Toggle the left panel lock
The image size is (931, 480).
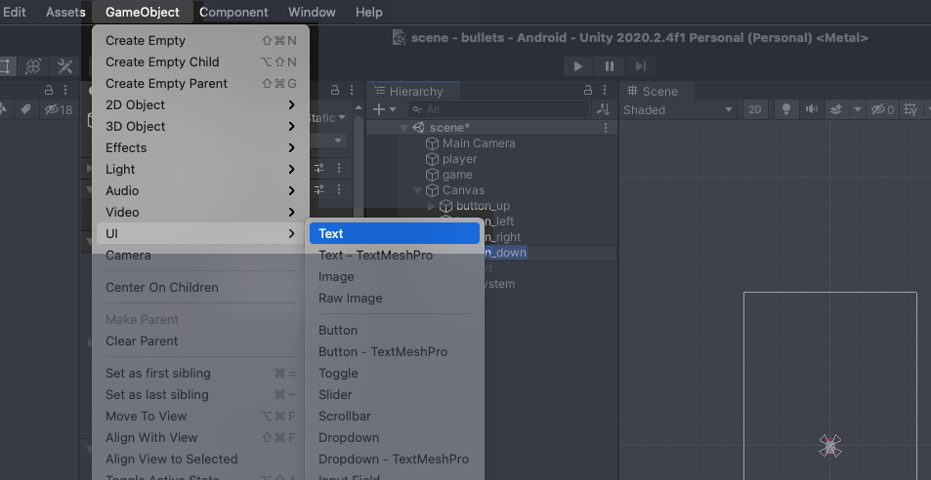(x=49, y=90)
